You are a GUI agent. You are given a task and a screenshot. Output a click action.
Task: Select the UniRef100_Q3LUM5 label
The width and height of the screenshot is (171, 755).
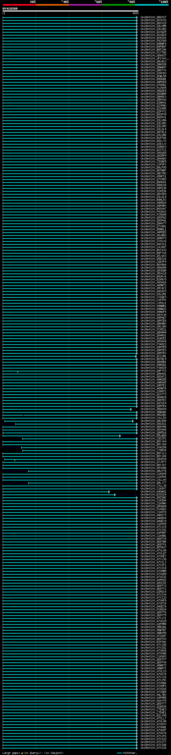[x=153, y=26]
